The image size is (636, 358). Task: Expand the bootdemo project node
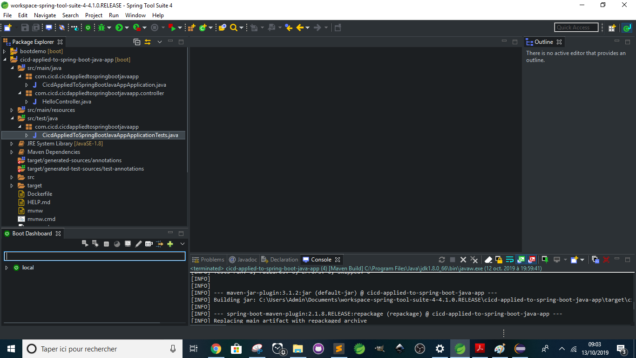click(5, 51)
